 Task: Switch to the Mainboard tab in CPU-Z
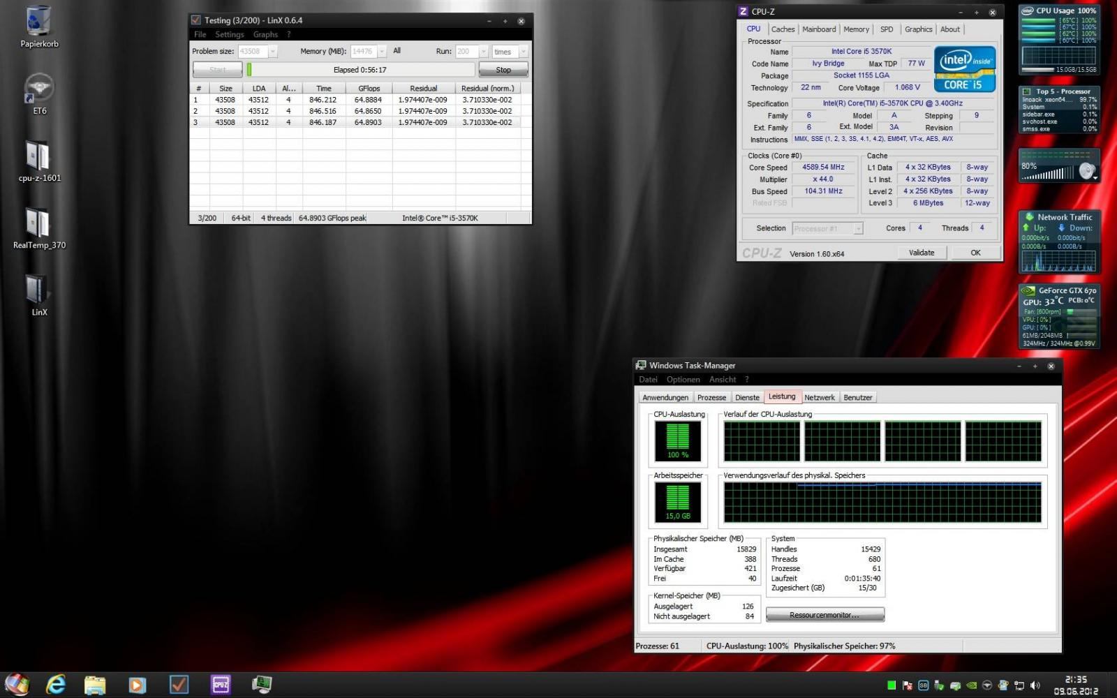tap(819, 29)
